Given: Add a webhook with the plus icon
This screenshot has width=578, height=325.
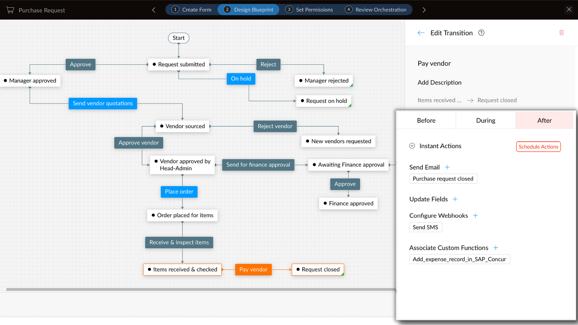Looking at the screenshot, I should [475, 215].
